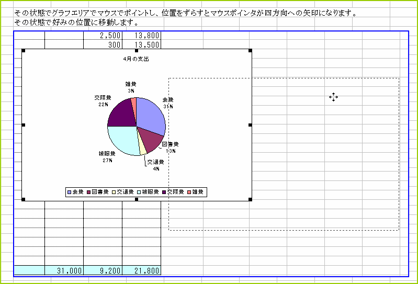This screenshot has width=418, height=284.
Task: Click the 被服費 legend color key
Action: point(139,192)
